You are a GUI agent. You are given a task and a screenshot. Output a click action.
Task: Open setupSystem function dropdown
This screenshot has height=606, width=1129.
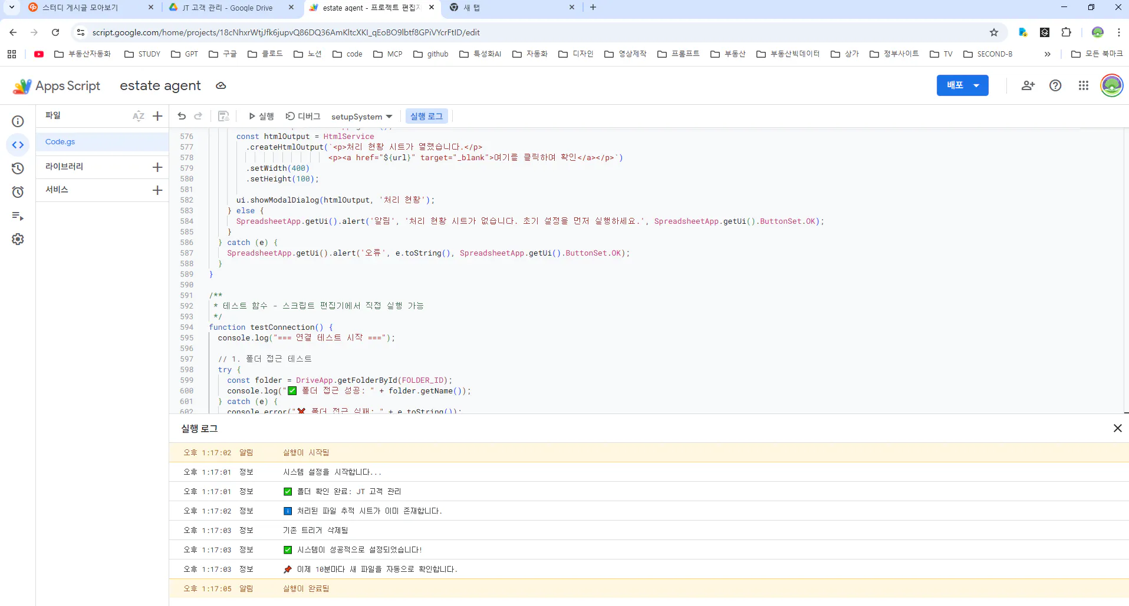361,117
